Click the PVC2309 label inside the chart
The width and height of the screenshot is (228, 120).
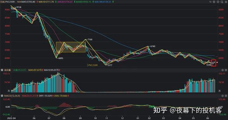pos(93,65)
